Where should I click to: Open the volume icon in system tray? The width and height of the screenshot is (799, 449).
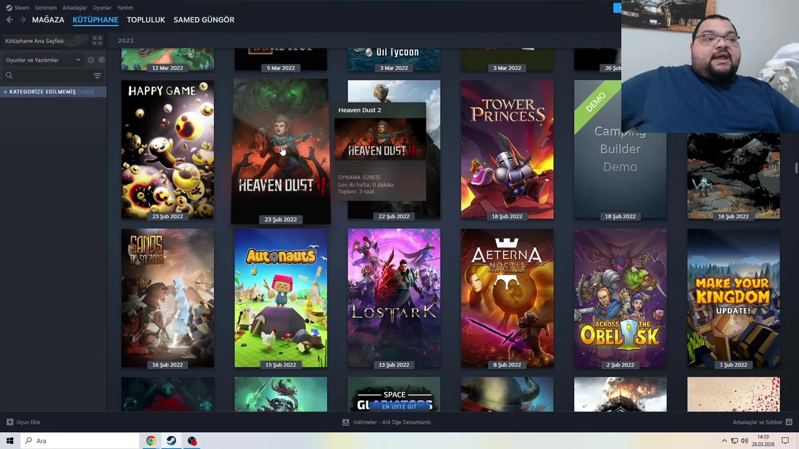(744, 441)
